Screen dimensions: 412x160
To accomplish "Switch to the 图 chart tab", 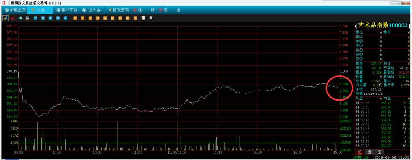I will 379,152.
